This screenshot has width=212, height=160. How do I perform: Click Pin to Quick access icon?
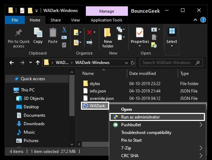tap(18, 32)
